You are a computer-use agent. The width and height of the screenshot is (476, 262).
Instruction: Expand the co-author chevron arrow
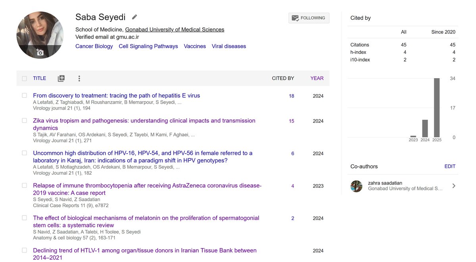[x=454, y=186]
